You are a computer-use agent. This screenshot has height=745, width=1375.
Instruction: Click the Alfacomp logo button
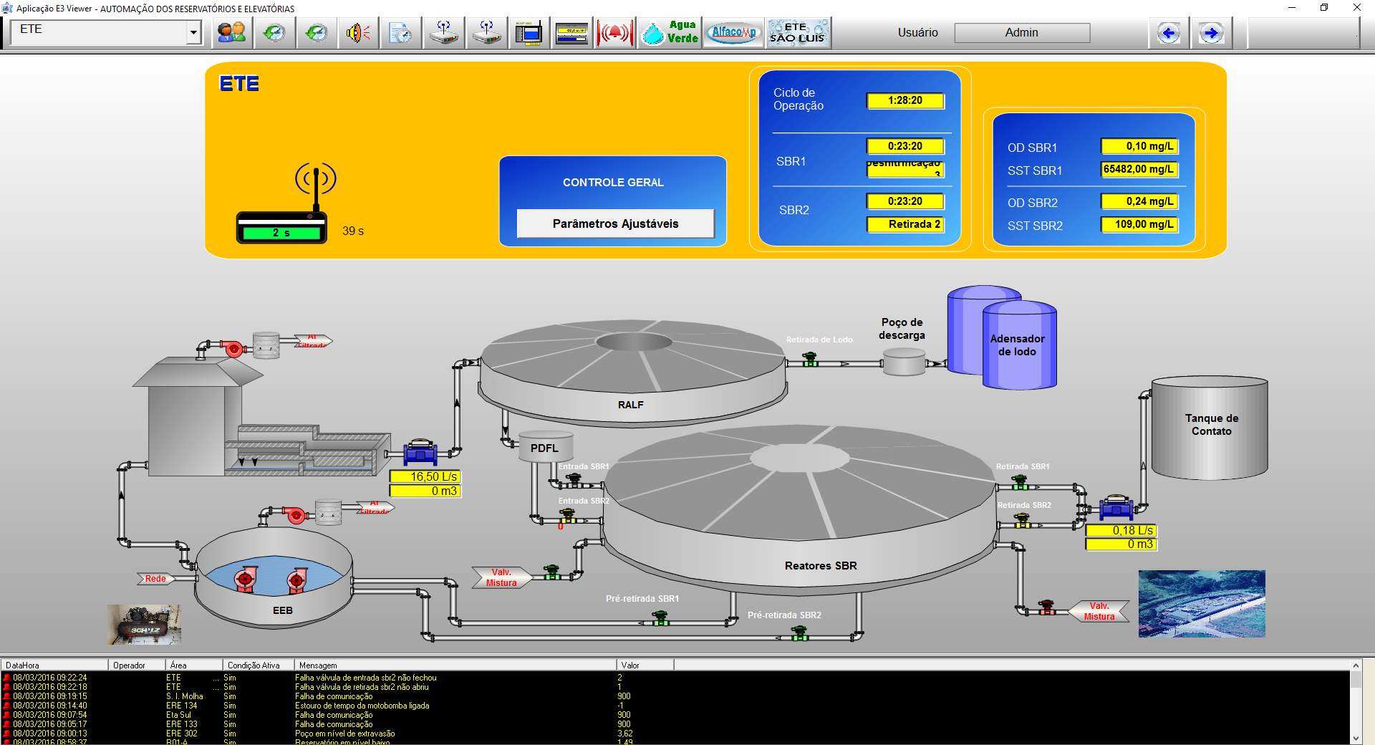click(x=733, y=33)
